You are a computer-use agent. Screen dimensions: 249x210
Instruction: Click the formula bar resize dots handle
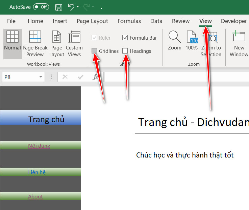coord(51,77)
